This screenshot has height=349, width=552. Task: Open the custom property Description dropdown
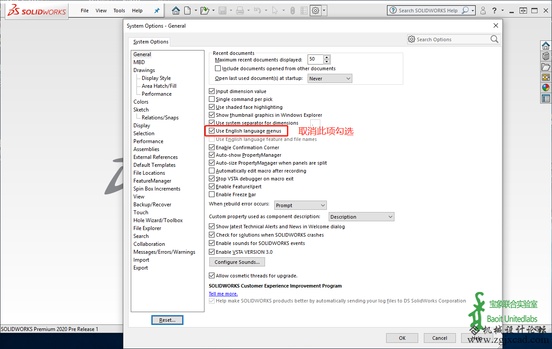tap(362, 216)
